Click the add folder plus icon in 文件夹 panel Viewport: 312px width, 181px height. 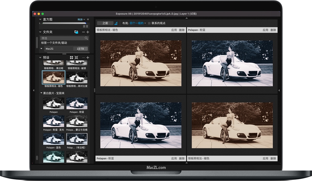click(x=88, y=32)
